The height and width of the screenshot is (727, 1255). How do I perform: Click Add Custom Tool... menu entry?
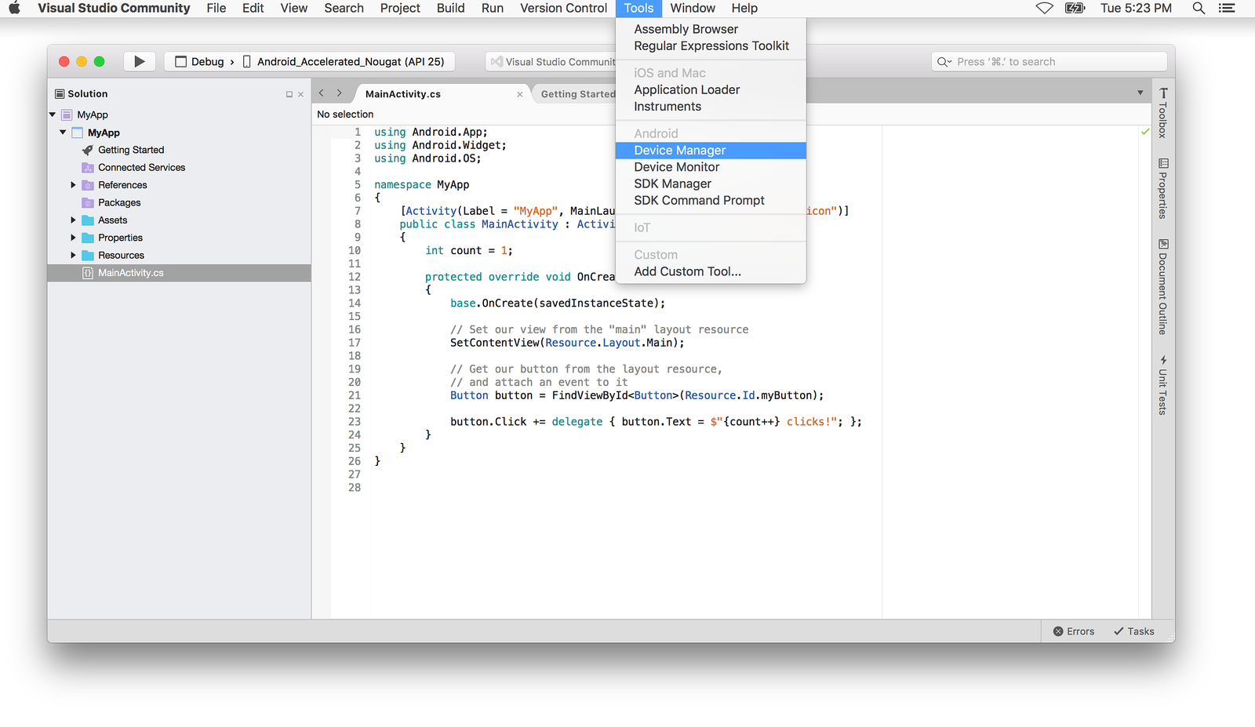[x=687, y=271]
